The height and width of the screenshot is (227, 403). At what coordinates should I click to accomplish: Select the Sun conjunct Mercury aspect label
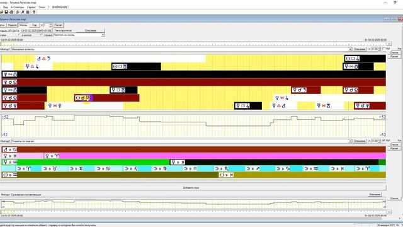coord(83,98)
